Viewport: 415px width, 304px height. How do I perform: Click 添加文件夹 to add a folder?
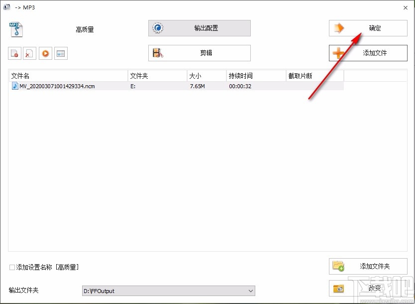tap(368, 266)
